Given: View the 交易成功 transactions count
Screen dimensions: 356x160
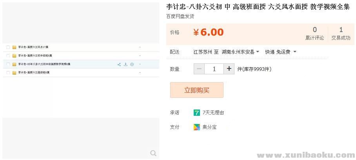Looking at the screenshot, I should [x=341, y=34].
